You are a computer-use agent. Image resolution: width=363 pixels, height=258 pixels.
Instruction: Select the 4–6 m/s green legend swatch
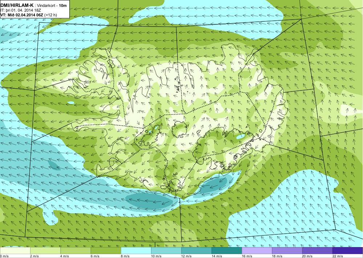(x=76, y=251)
